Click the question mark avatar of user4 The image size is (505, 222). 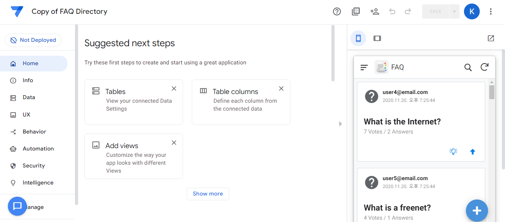click(372, 96)
